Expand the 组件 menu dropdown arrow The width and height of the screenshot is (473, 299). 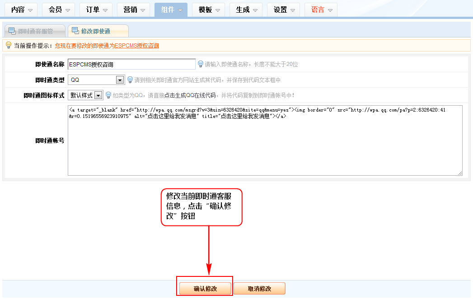[180, 10]
